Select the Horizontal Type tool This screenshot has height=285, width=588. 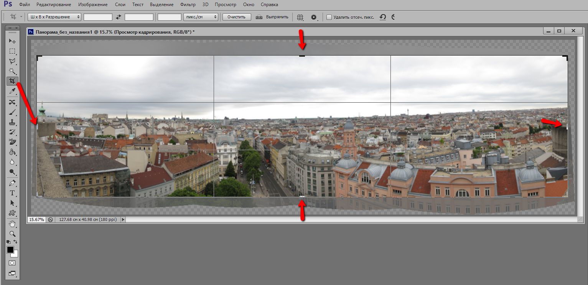[x=12, y=193]
